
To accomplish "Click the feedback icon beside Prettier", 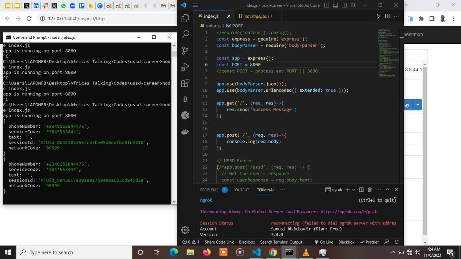I will pos(386,242).
